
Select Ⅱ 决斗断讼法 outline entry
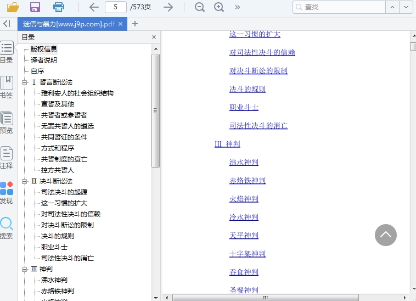click(x=52, y=181)
